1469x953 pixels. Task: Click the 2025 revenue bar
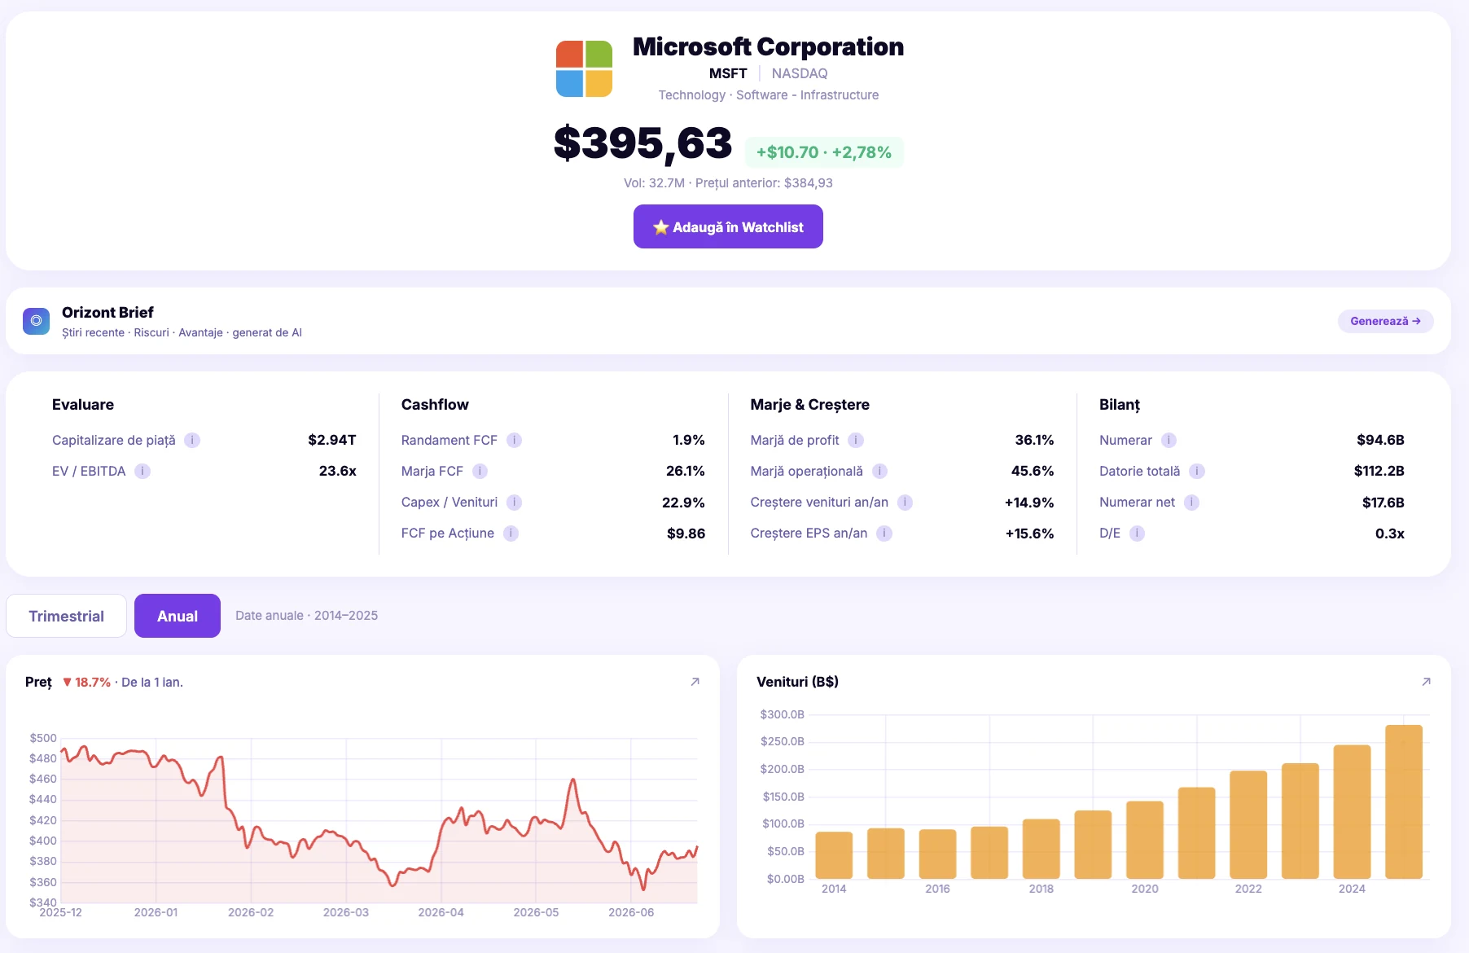pos(1404,801)
